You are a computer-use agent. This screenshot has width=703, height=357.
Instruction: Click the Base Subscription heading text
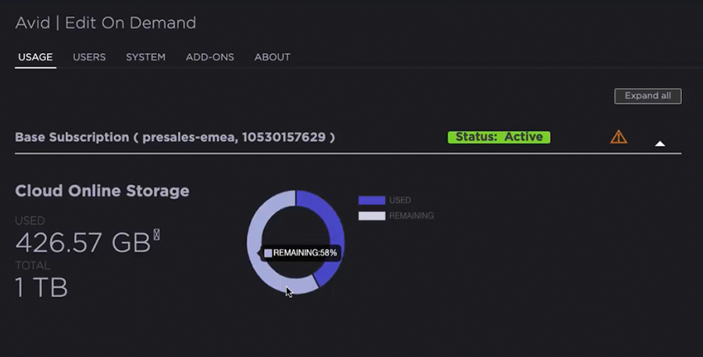click(175, 137)
